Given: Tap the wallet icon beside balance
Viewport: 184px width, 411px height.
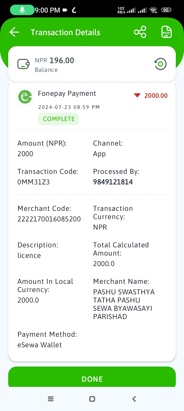Looking at the screenshot, I should click(23, 64).
